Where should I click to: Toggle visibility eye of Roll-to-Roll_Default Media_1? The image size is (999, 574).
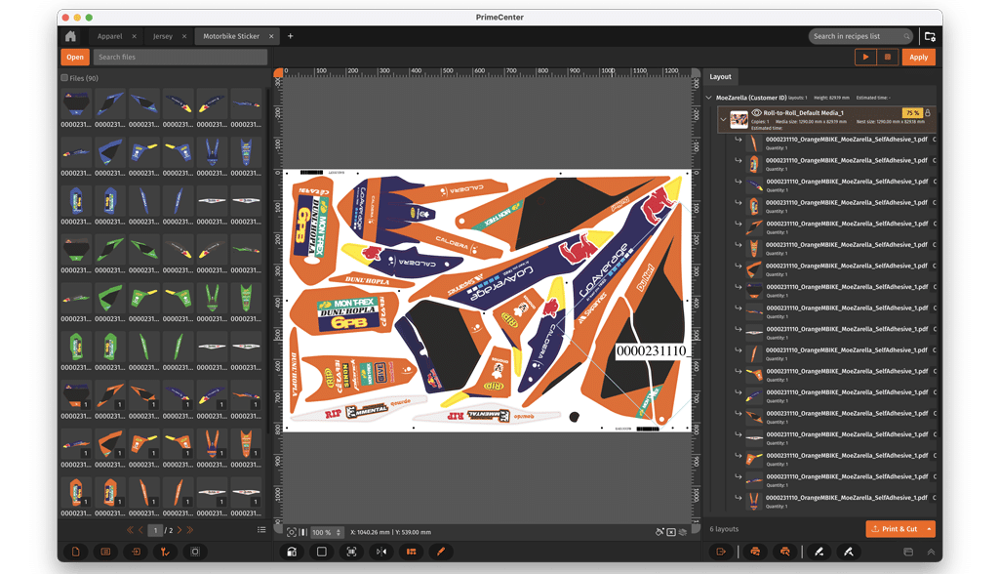pyautogui.click(x=756, y=113)
